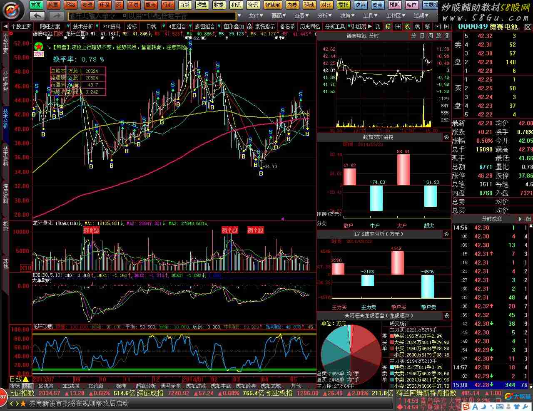Select the 虎拓龙城 bottom tab
The image size is (533, 411).
(x=271, y=386)
